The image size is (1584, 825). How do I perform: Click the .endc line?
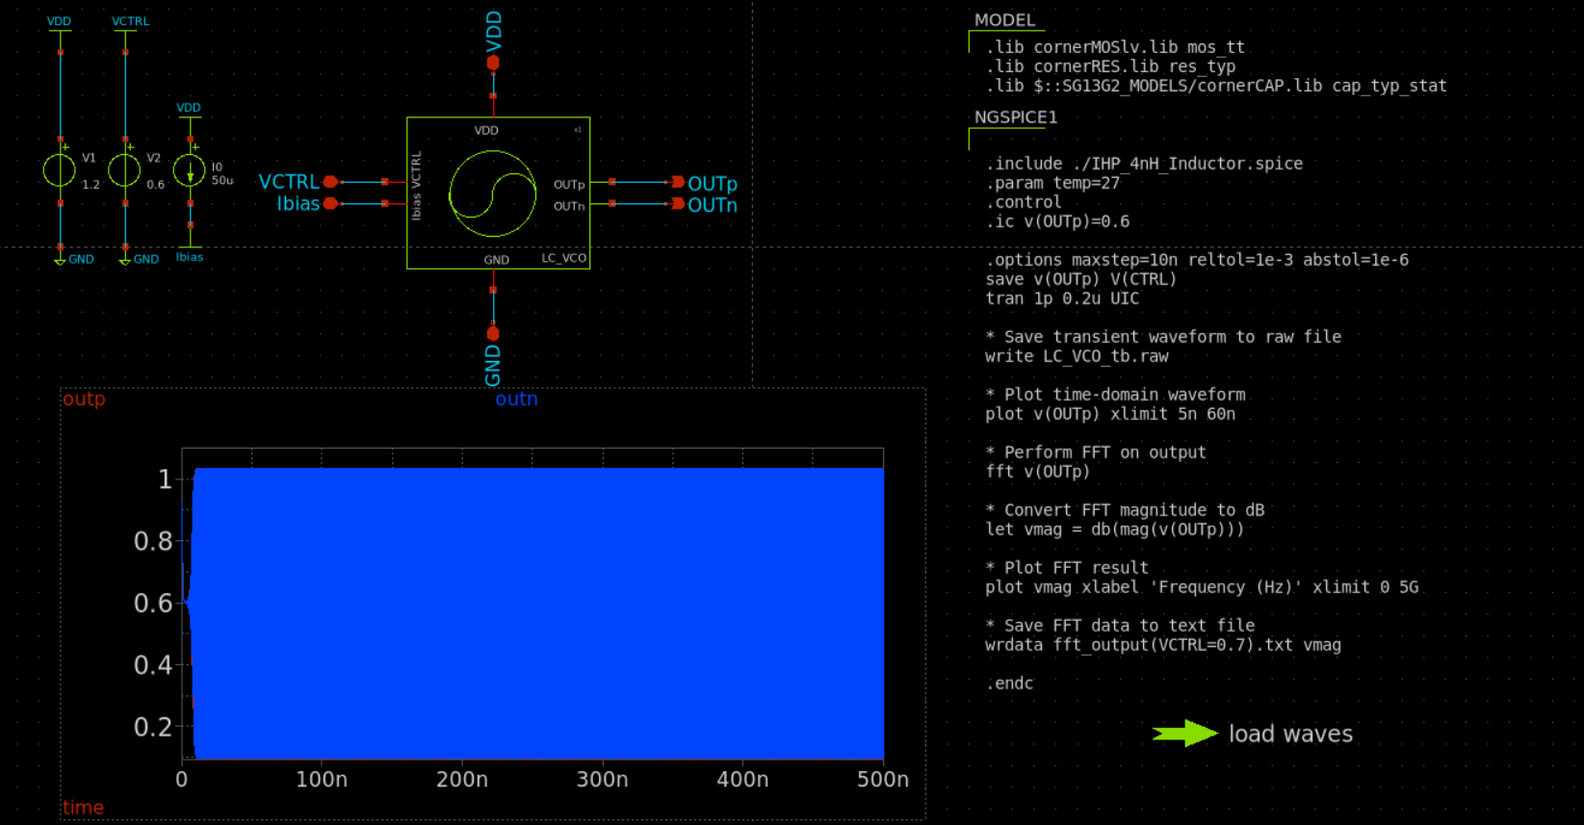pos(1009,683)
